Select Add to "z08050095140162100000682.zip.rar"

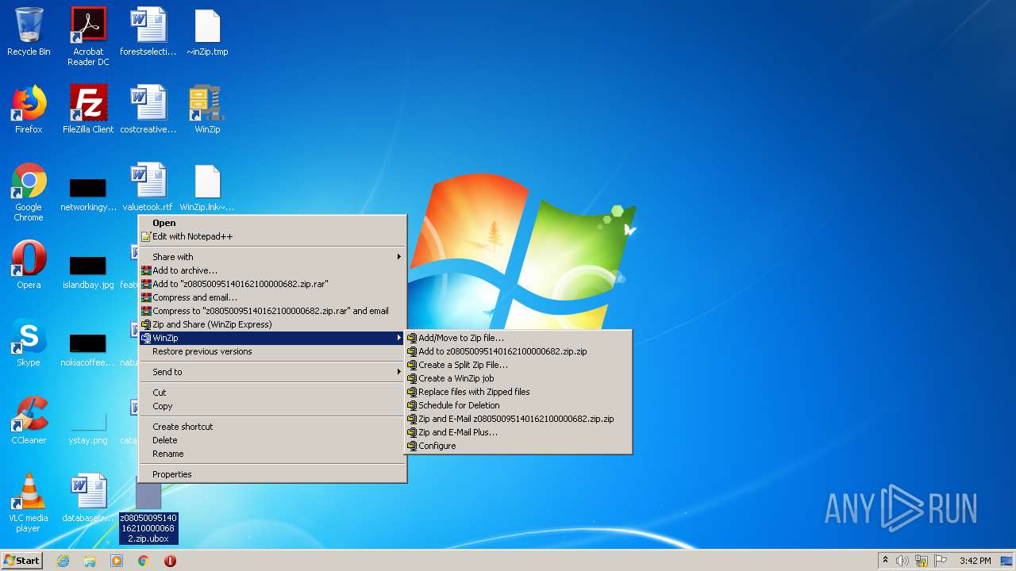[x=272, y=284]
